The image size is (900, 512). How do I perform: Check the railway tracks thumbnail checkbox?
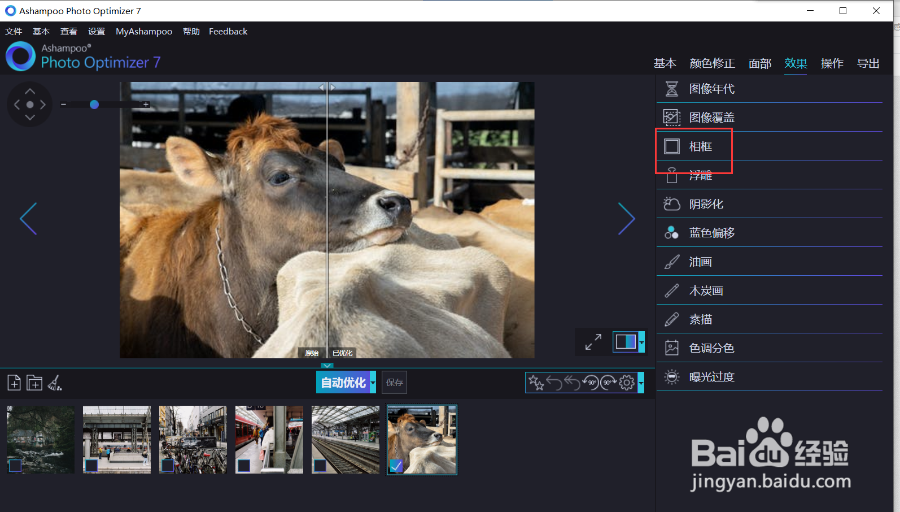[x=320, y=466]
